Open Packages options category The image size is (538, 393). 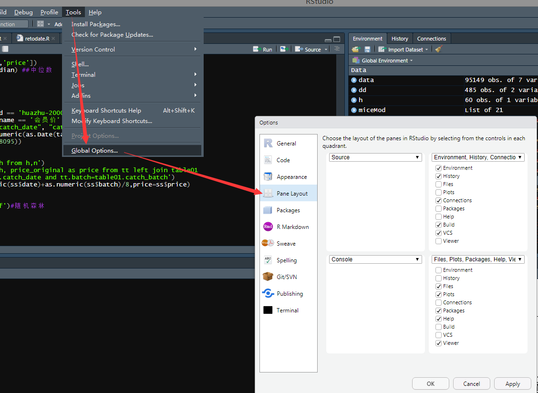tap(288, 210)
